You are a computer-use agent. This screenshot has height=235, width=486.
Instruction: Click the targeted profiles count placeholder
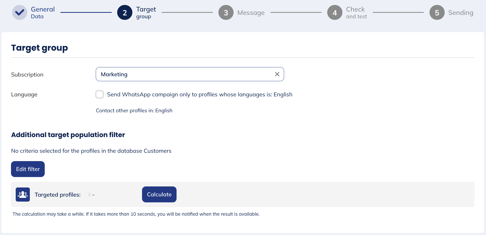pos(91,195)
